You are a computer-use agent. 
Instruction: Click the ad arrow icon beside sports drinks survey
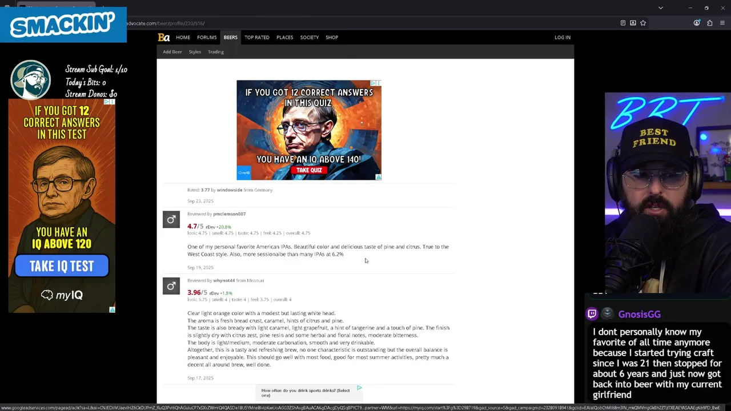coord(359,388)
